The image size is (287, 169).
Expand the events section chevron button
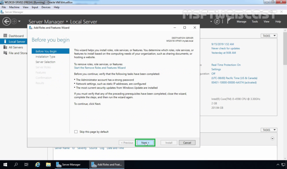(x=272, y=138)
